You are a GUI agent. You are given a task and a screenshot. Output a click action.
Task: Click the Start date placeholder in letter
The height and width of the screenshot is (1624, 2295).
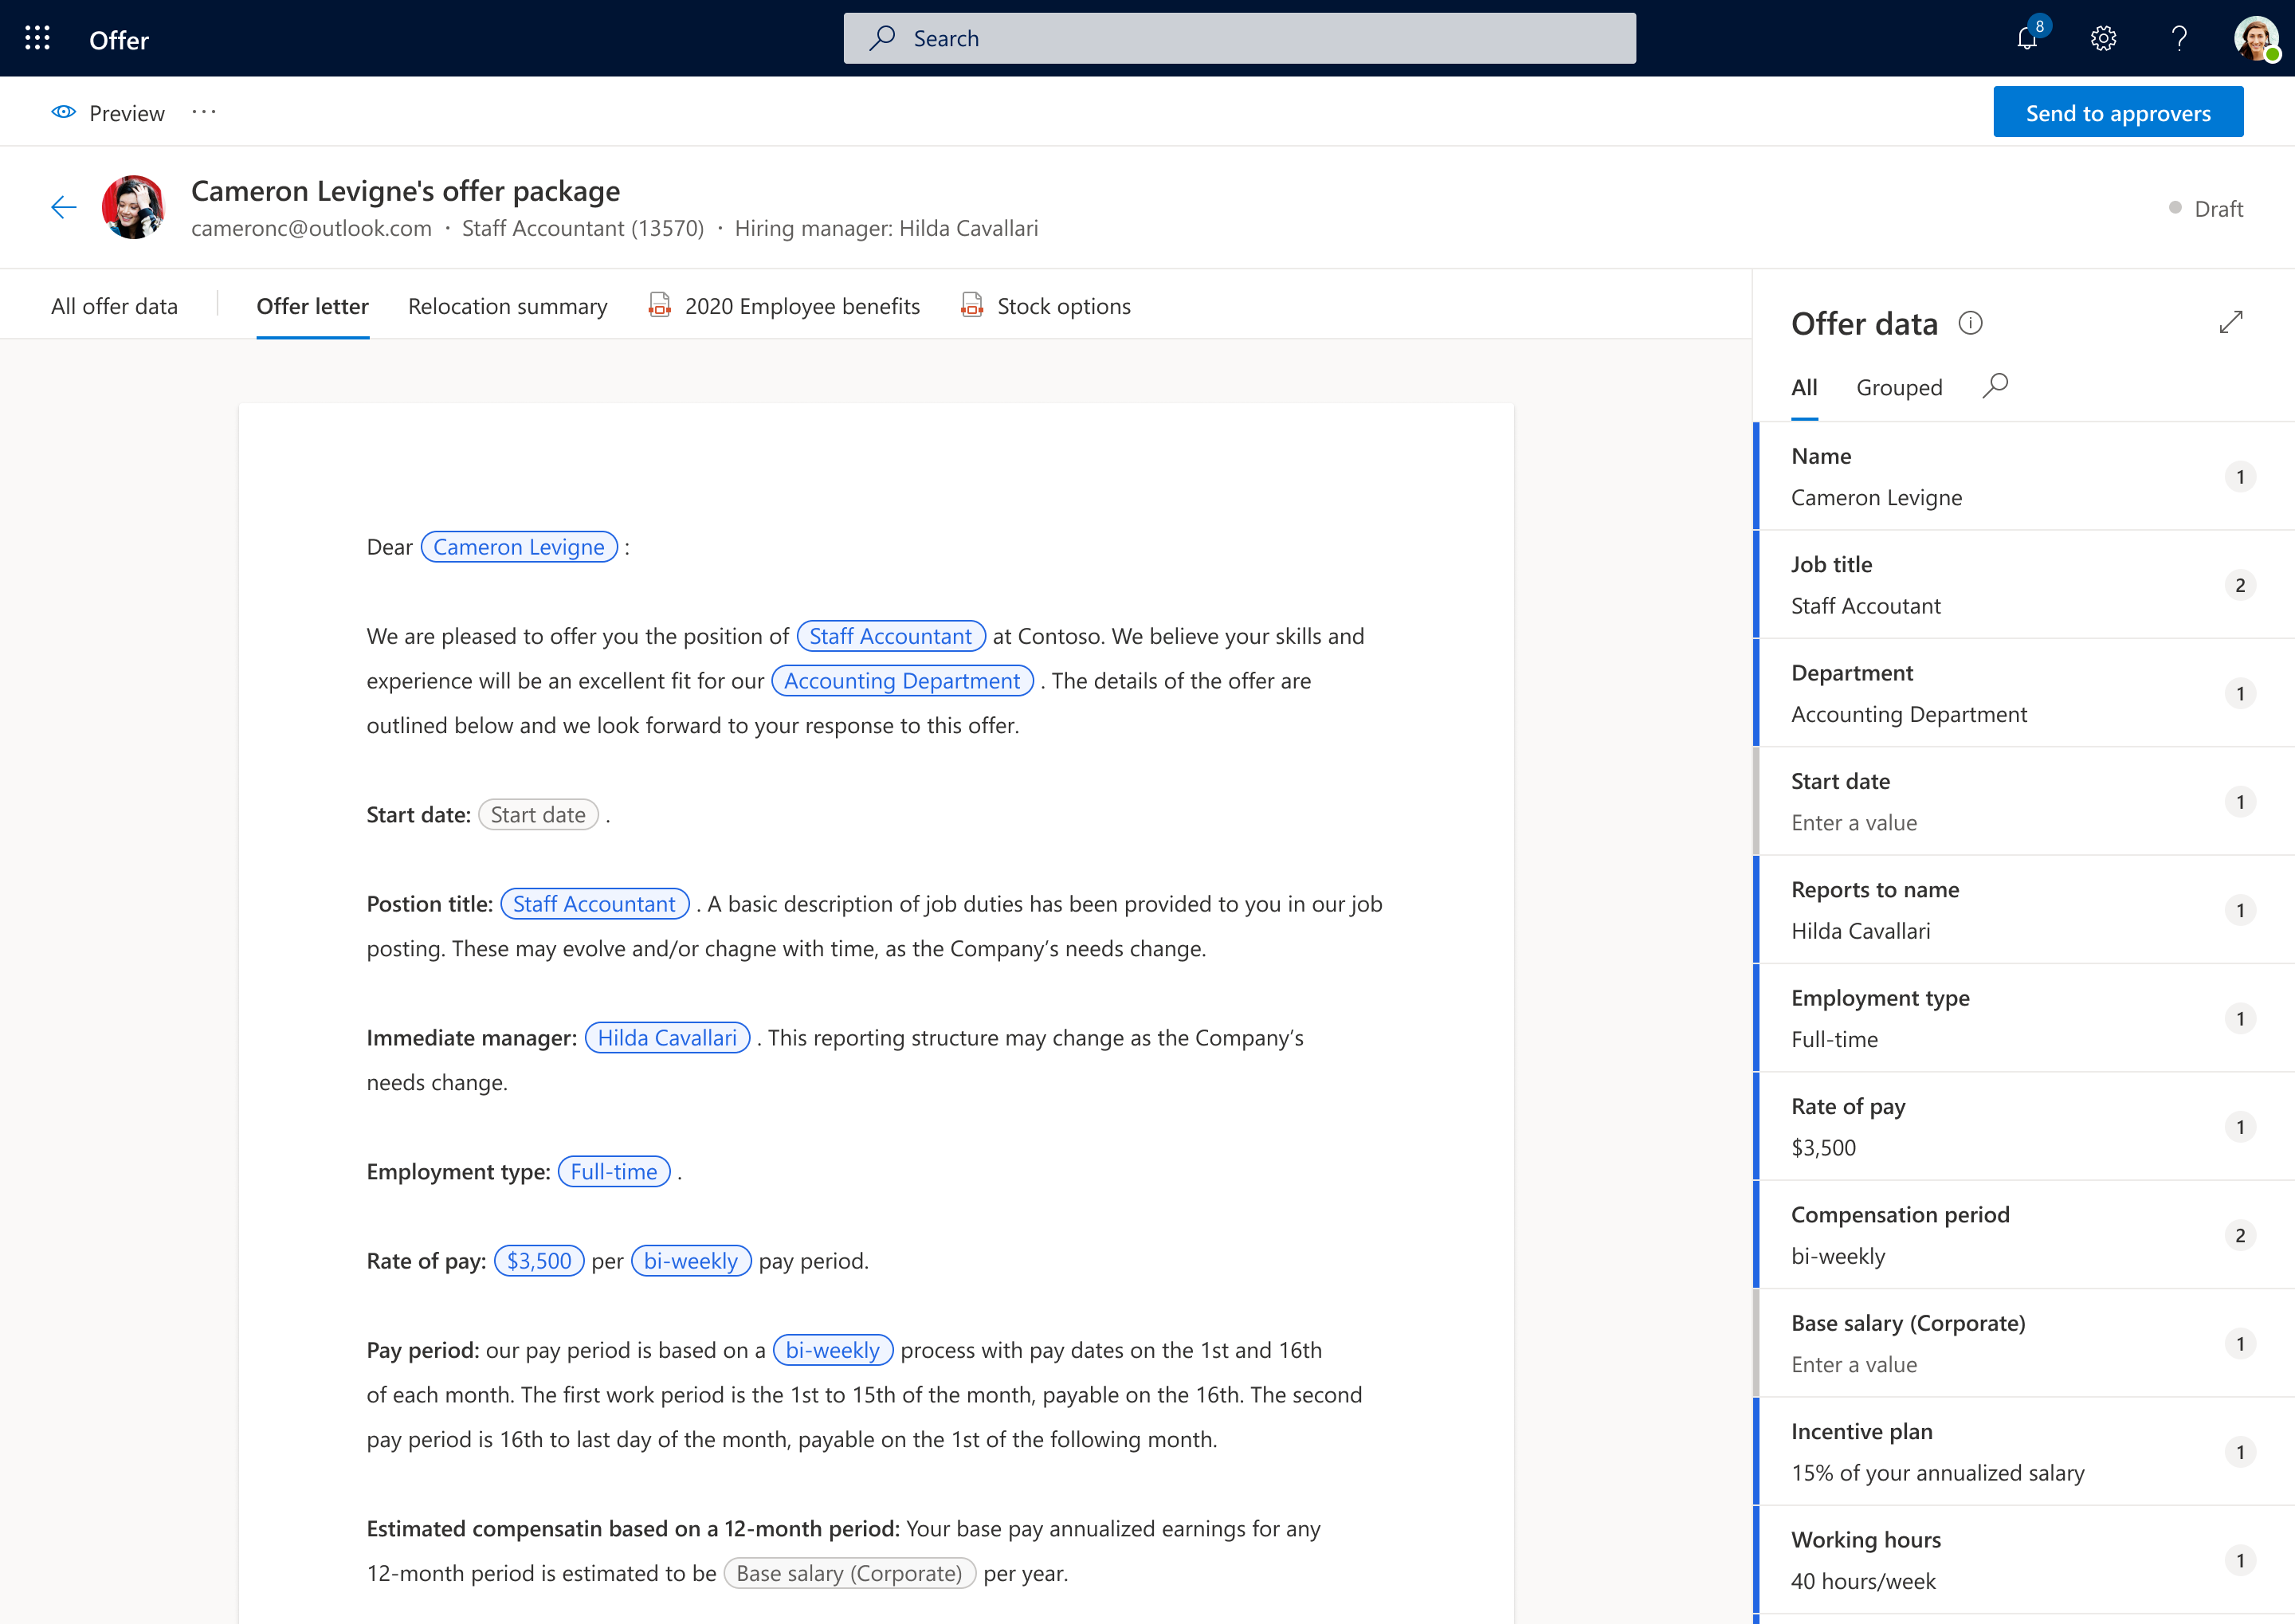pos(538,815)
